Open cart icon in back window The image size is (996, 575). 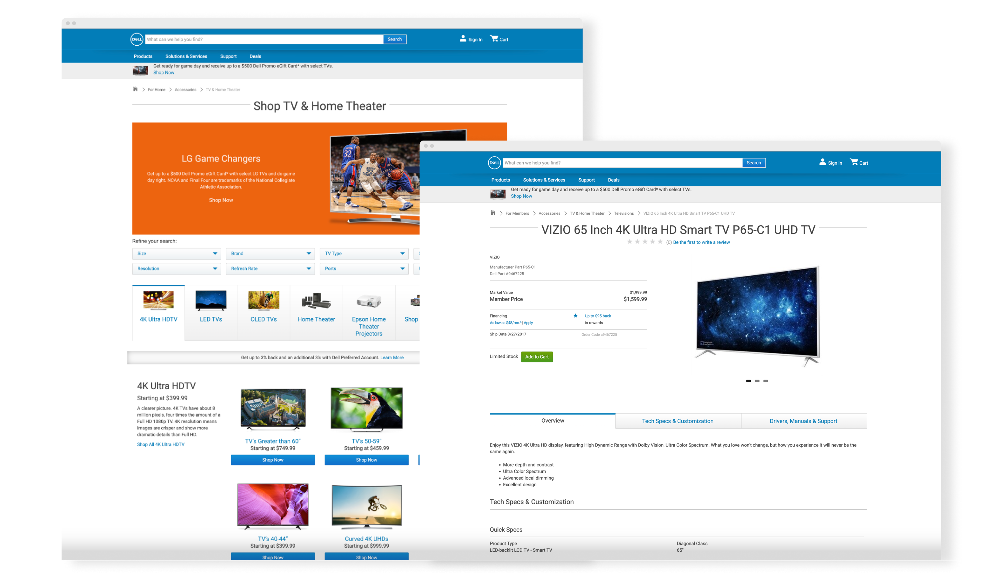click(494, 38)
